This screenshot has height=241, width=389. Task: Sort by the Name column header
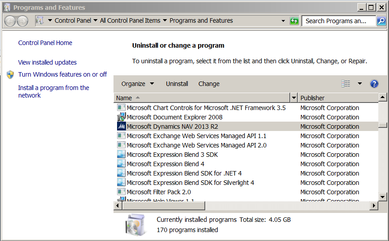(x=202, y=98)
